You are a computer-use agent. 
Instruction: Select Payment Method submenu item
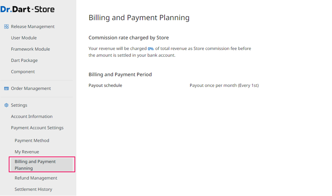click(x=32, y=140)
